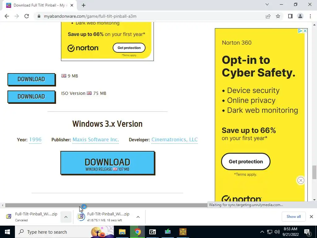Reload the current page
Screen dimensions: 317x238
click(x=27, y=16)
